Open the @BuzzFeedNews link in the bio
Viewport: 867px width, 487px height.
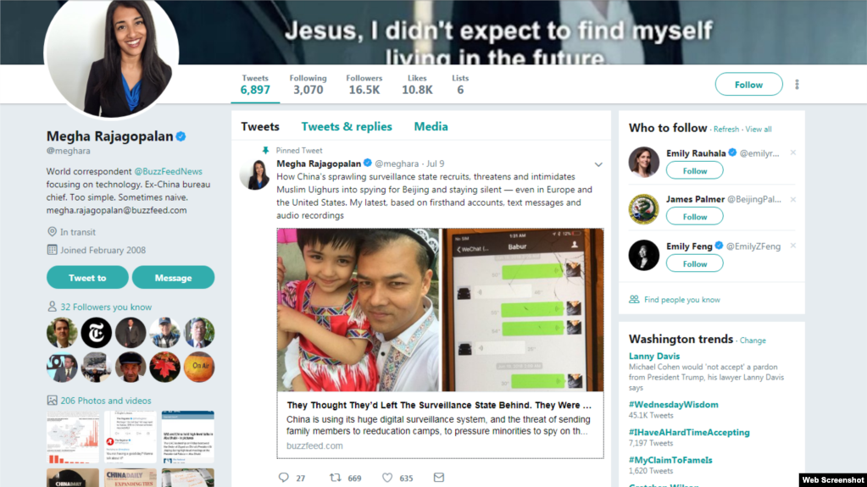168,171
